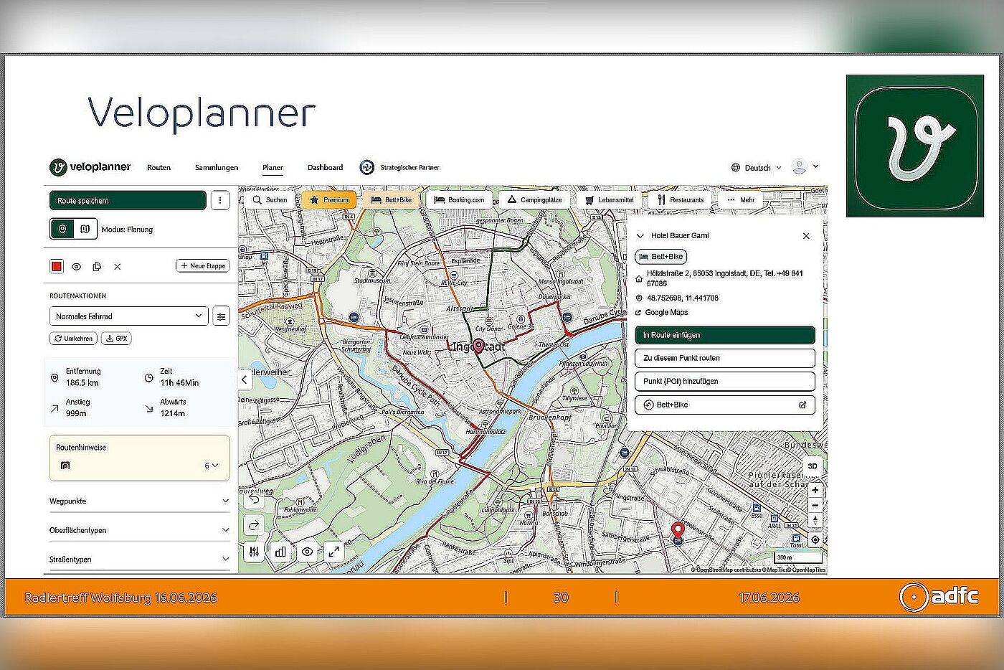The width and height of the screenshot is (1004, 670).
Task: Close the Hotel Bauer Garni popup
Action: pos(806,235)
